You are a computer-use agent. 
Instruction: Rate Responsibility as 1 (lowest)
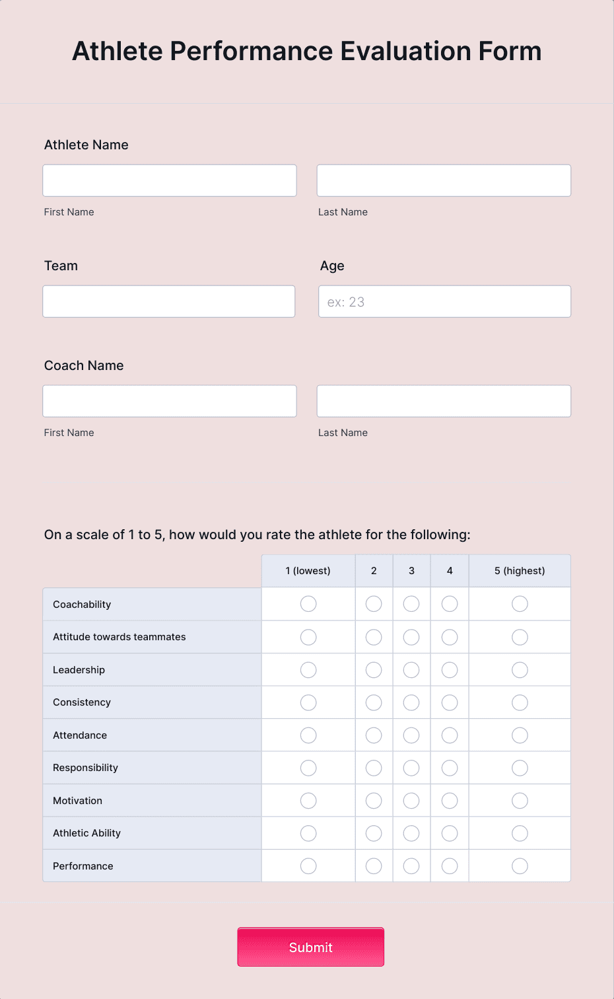(x=308, y=768)
